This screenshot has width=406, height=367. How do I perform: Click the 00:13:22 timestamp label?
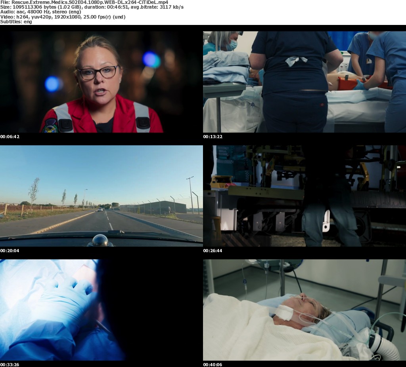coord(213,137)
